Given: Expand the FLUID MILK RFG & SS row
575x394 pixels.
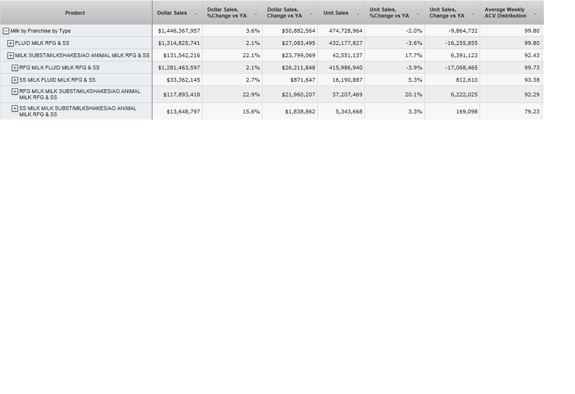Looking at the screenshot, I should pyautogui.click(x=10, y=43).
